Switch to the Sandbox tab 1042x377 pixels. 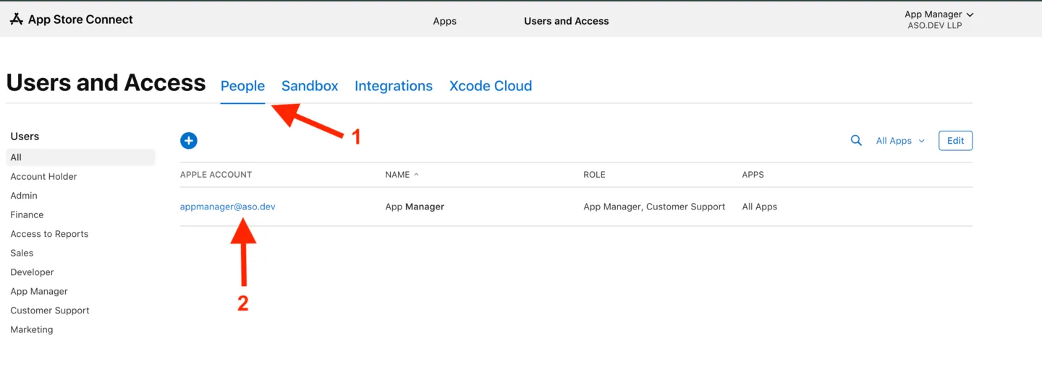tap(310, 86)
